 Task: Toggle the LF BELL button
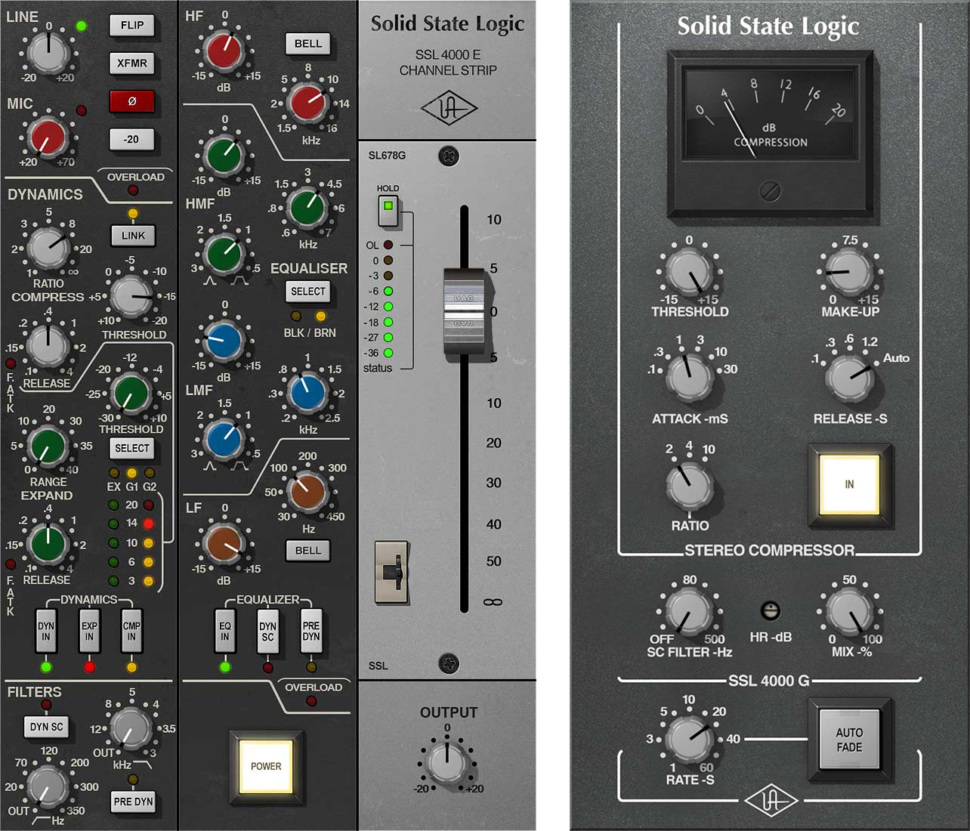308,550
